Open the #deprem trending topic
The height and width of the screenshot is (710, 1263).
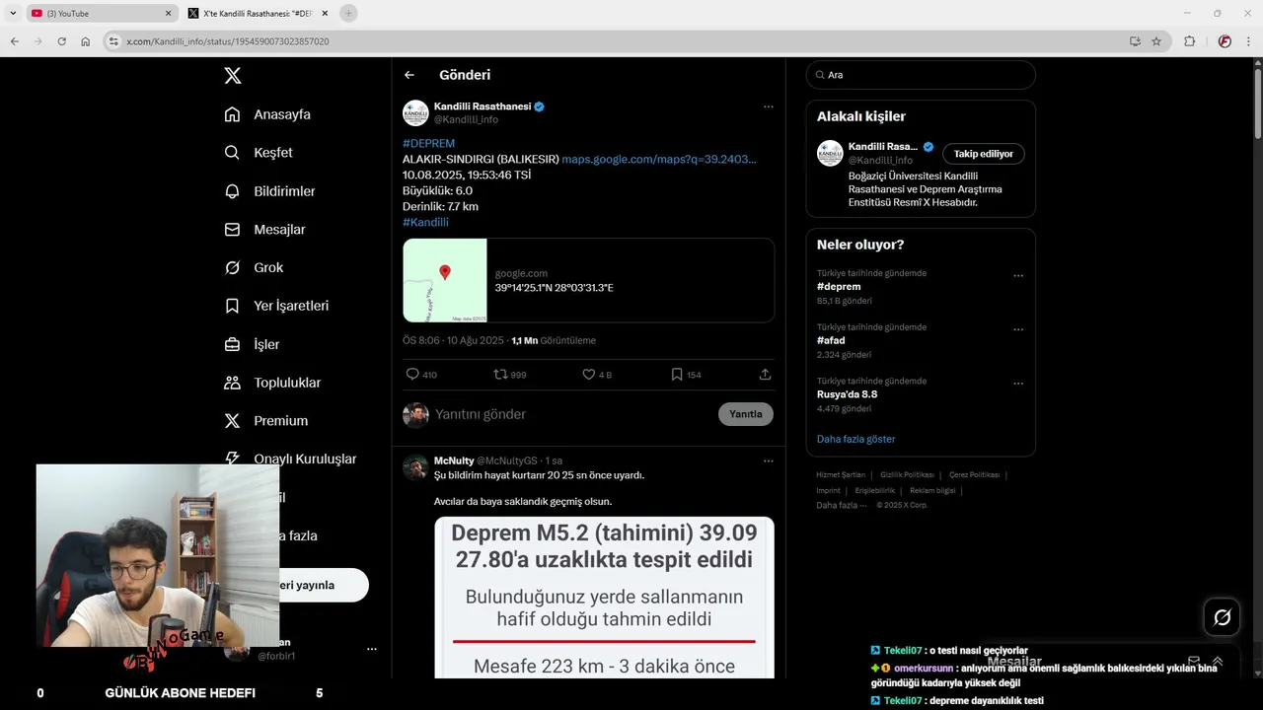(x=839, y=287)
